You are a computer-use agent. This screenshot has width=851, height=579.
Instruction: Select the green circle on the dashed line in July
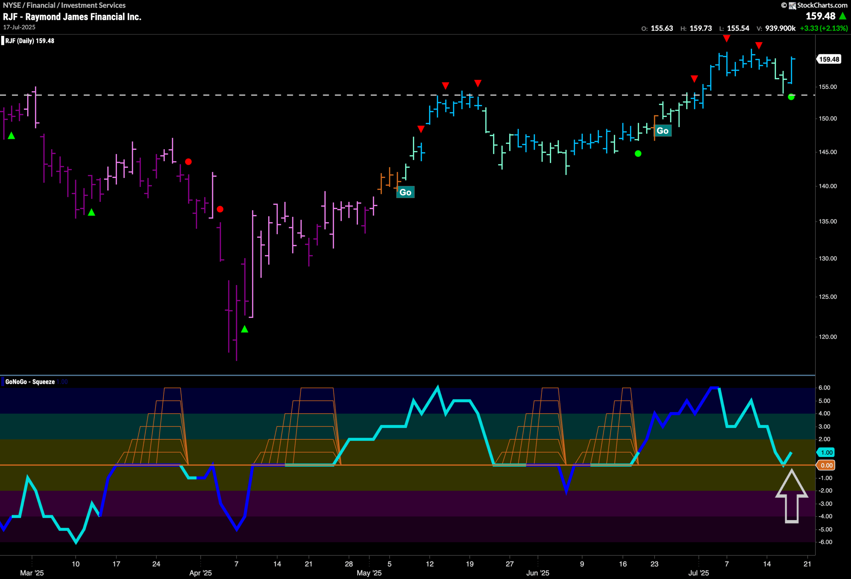[x=791, y=97]
